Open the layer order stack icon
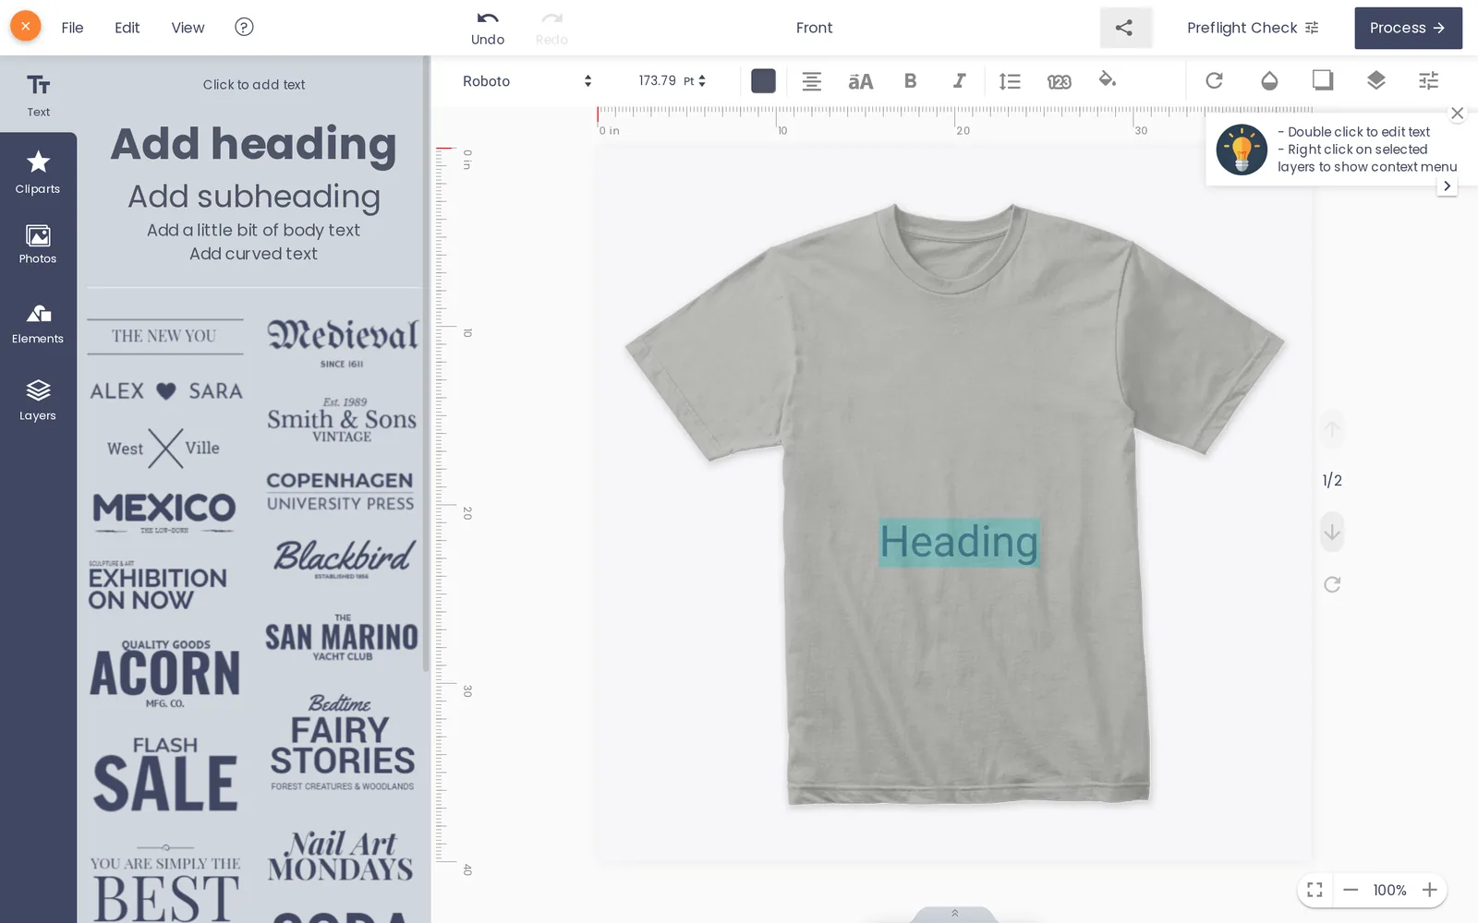This screenshot has height=923, width=1478. 1375,80
